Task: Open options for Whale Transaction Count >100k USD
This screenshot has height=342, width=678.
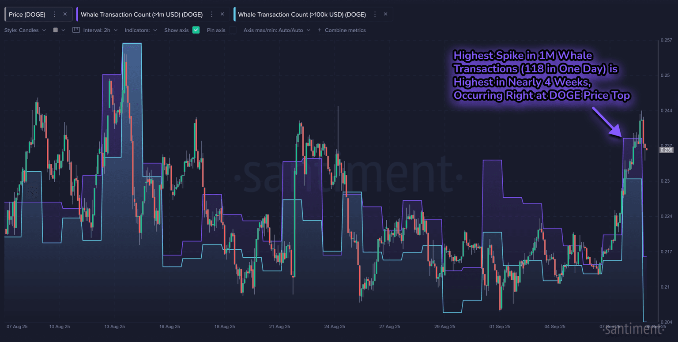Action: (375, 15)
